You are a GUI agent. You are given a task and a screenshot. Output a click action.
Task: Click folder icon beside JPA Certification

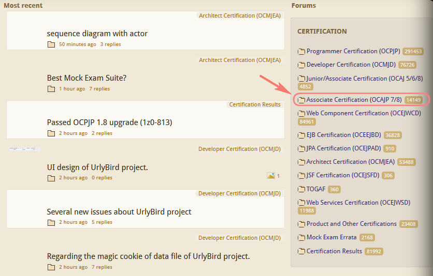pyautogui.click(x=301, y=149)
